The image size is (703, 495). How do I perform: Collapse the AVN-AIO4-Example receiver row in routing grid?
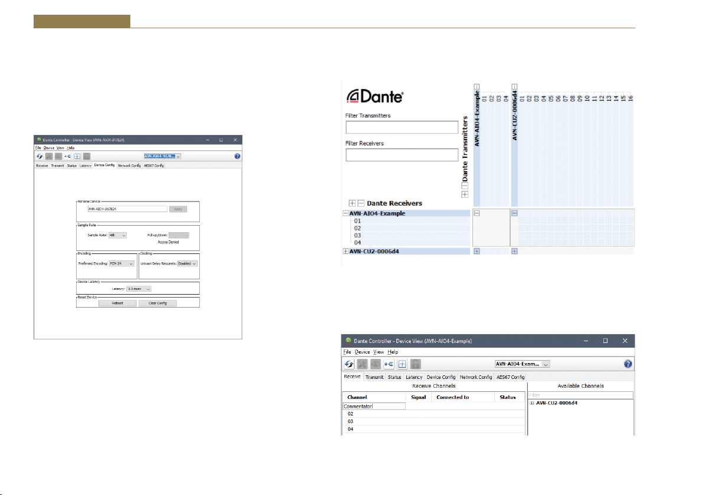coord(345,213)
